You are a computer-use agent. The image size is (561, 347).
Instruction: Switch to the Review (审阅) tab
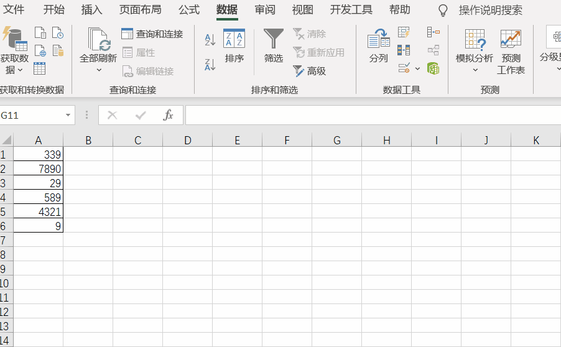coord(265,10)
